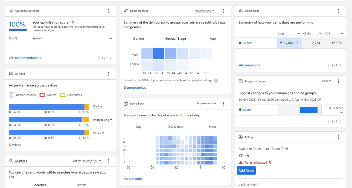Viewport: 352px width, 188px height.
Task: Click the Male 25–34 heatmap cell
Action: tap(159, 53)
